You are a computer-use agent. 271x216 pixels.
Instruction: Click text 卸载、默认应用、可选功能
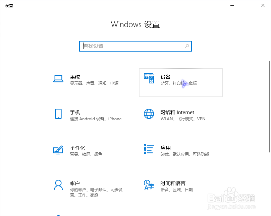point(185,154)
